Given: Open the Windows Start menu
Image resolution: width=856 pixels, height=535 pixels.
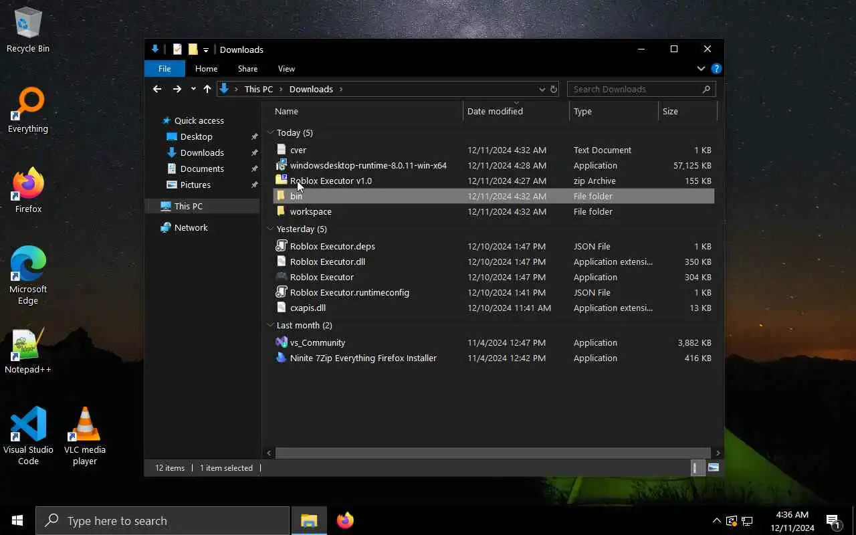Looking at the screenshot, I should click(17, 520).
